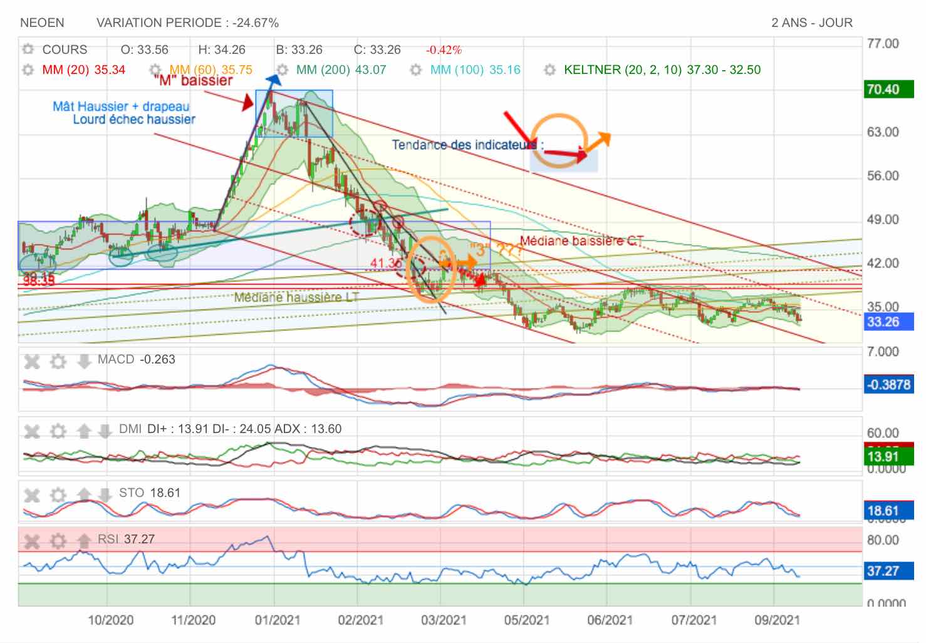Remove the MACD panel with X icon
The width and height of the screenshot is (926, 643).
pos(32,362)
